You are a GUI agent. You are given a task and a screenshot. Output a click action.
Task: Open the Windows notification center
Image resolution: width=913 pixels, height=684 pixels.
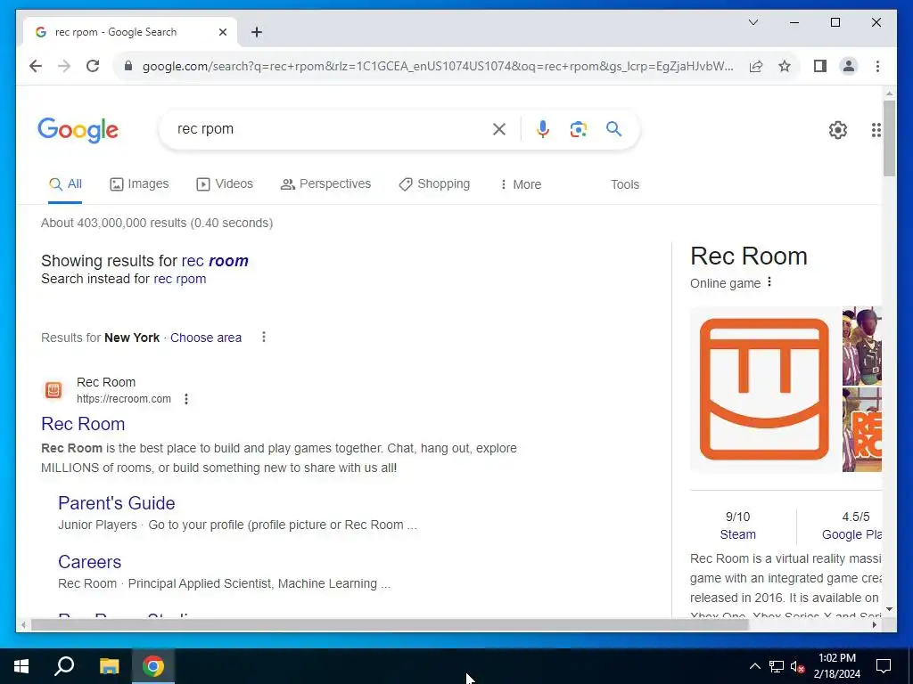[884, 666]
